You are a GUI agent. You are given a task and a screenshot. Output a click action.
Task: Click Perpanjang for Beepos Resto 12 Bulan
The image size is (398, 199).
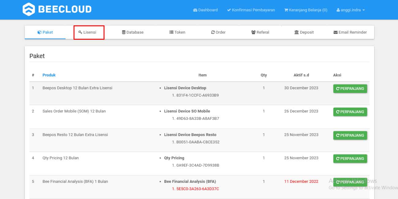coord(350,135)
